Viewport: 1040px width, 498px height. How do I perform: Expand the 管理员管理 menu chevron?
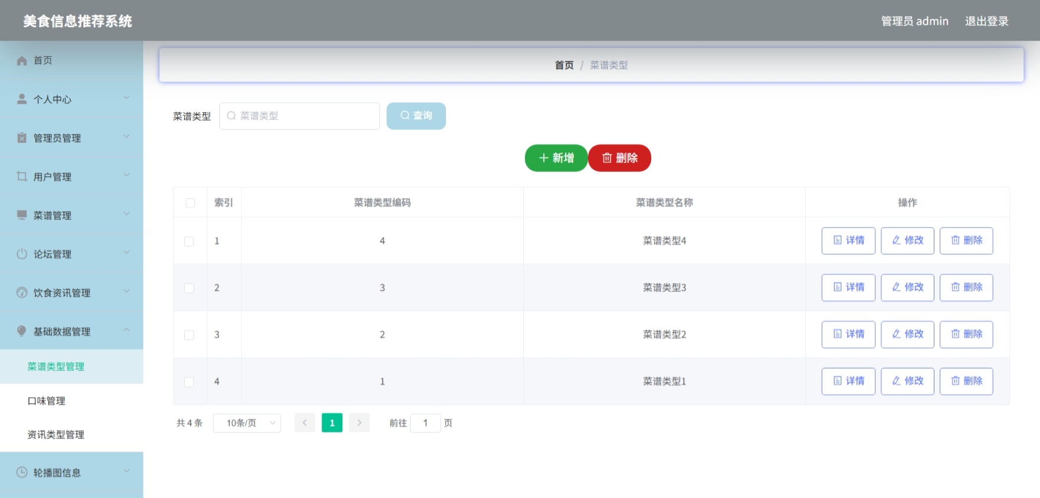[x=126, y=136]
